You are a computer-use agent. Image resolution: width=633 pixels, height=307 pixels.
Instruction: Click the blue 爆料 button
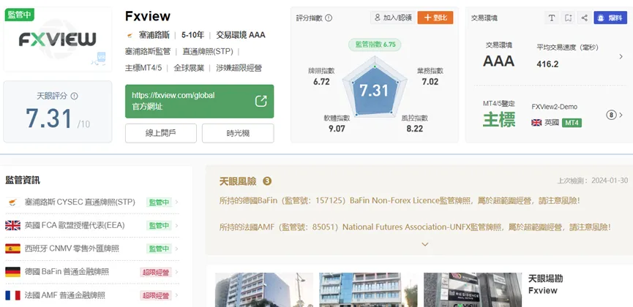point(610,18)
